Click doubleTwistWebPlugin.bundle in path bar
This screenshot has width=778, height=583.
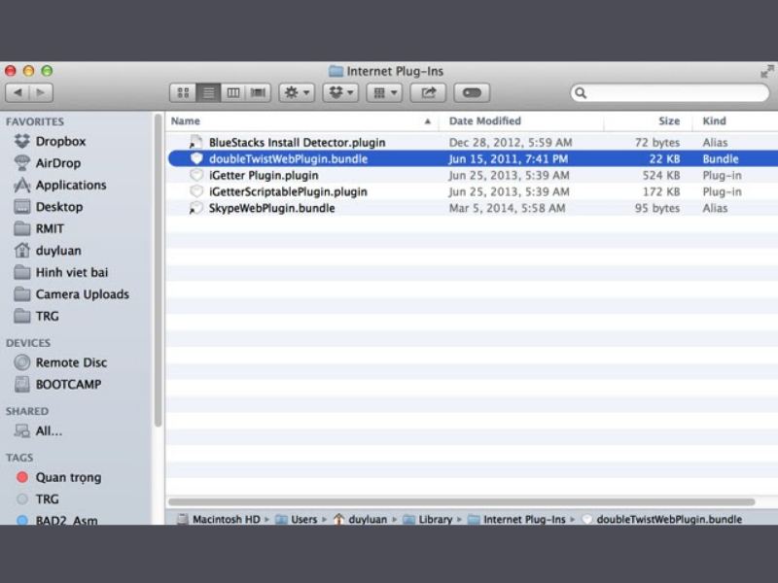662,519
